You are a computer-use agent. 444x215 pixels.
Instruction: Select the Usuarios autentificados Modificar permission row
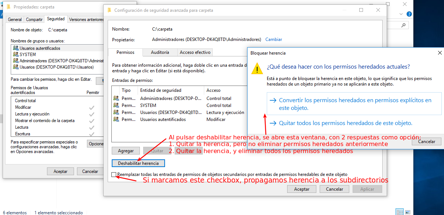coord(178,119)
